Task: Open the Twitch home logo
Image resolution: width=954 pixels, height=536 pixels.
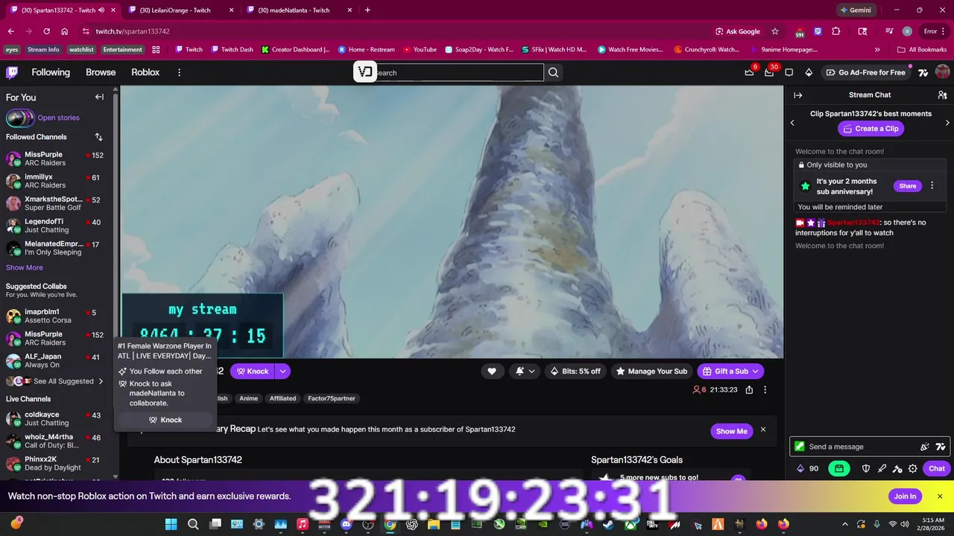Action: coord(12,72)
